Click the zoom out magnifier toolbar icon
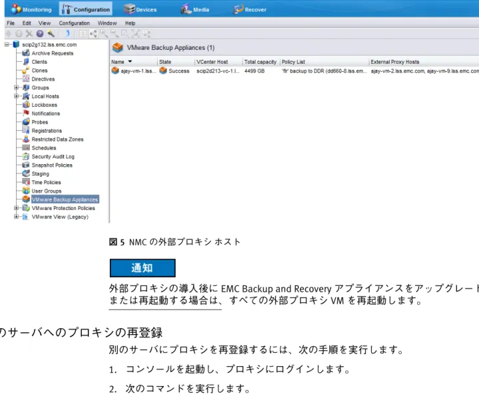Viewport: 479px width, 398px height. coord(114,34)
